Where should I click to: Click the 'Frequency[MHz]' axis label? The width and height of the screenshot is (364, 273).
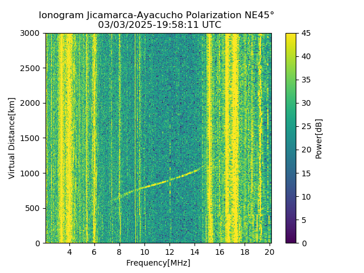158,263
